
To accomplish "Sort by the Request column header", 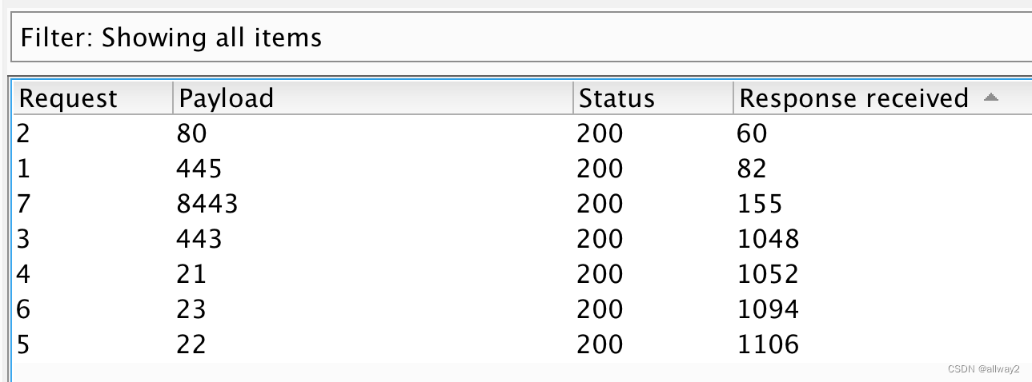I will (x=93, y=98).
